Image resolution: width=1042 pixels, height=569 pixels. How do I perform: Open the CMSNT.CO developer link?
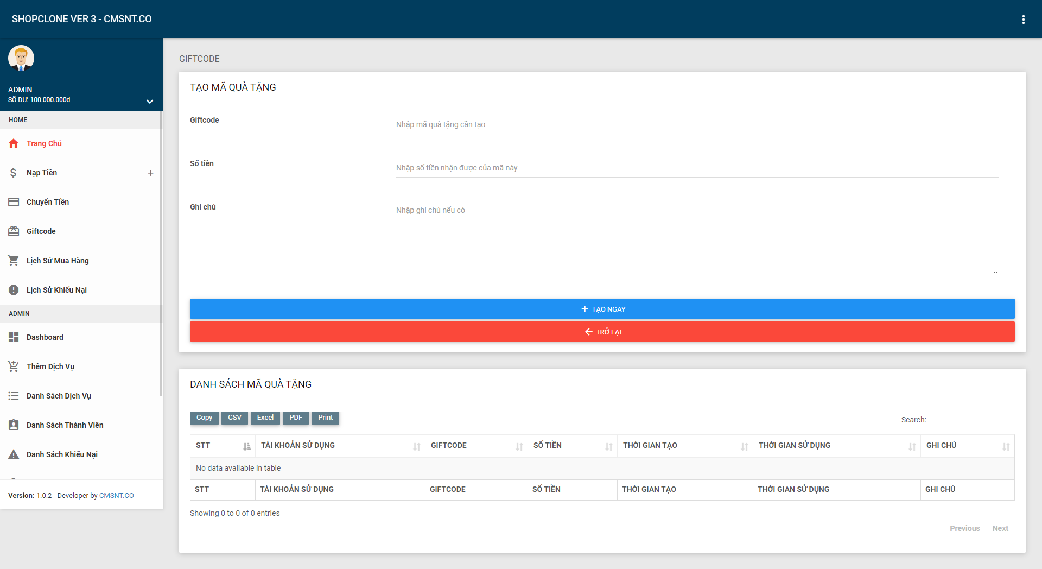point(116,496)
